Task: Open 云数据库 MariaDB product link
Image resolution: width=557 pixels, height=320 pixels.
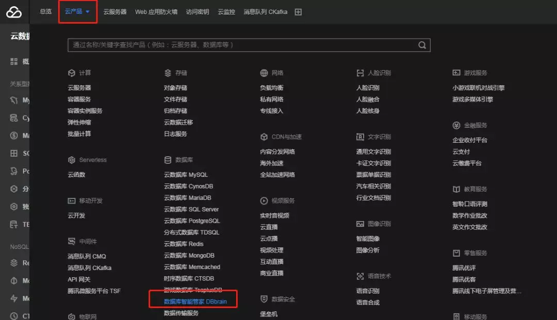Action: point(188,197)
